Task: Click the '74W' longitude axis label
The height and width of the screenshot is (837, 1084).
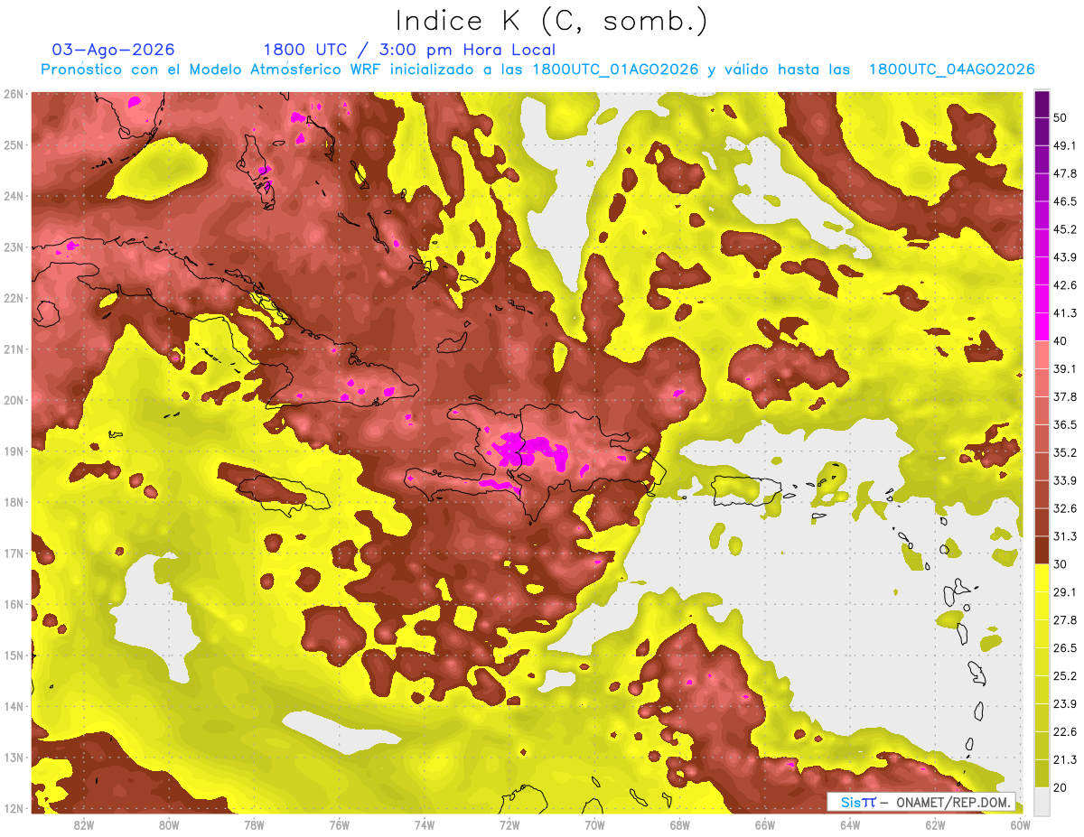Action: click(x=425, y=824)
